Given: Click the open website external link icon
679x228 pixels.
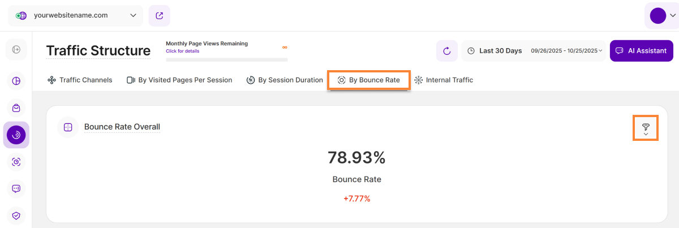Looking at the screenshot, I should click(x=159, y=15).
